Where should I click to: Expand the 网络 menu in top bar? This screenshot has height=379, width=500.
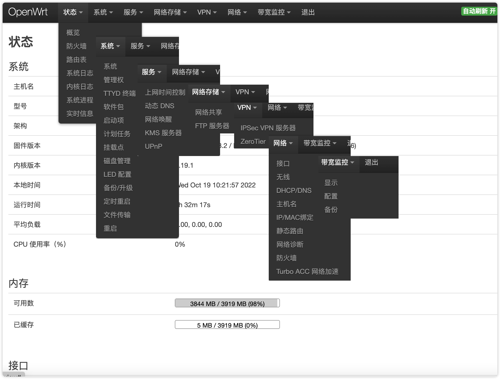[x=237, y=12]
